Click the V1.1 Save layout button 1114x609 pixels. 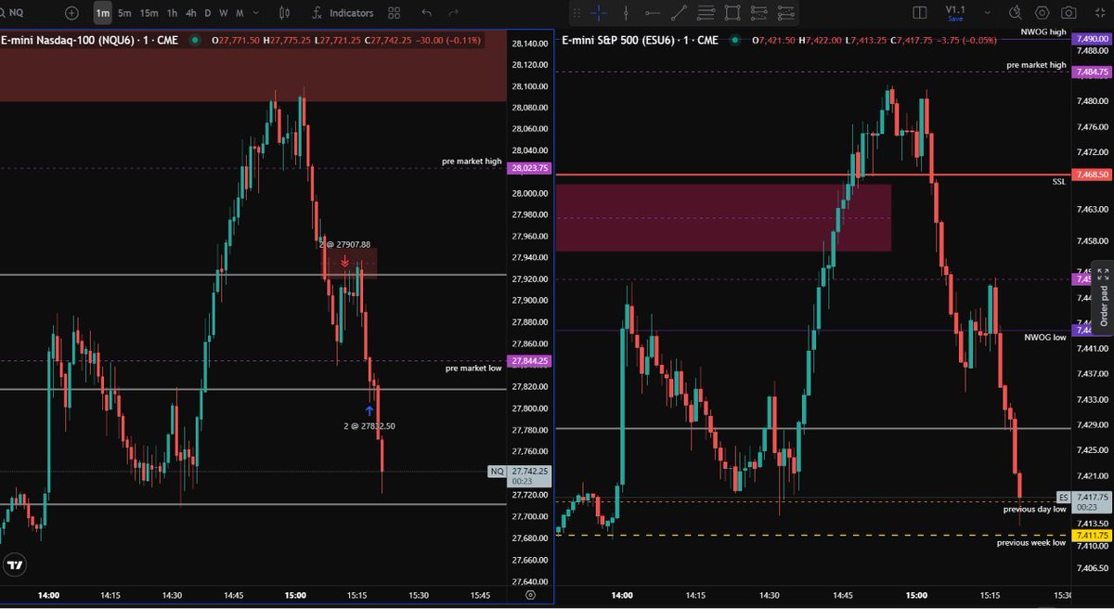pos(953,13)
